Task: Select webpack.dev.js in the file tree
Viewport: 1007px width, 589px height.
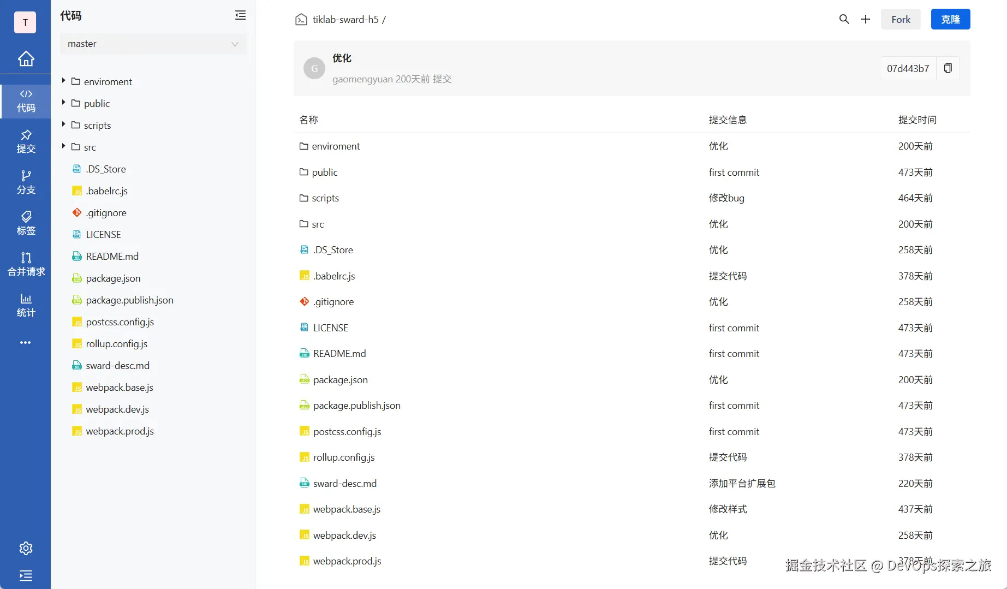Action: 117,409
